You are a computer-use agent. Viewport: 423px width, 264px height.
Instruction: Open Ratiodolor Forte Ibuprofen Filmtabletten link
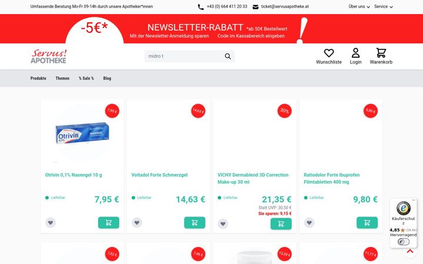pyautogui.click(x=331, y=178)
